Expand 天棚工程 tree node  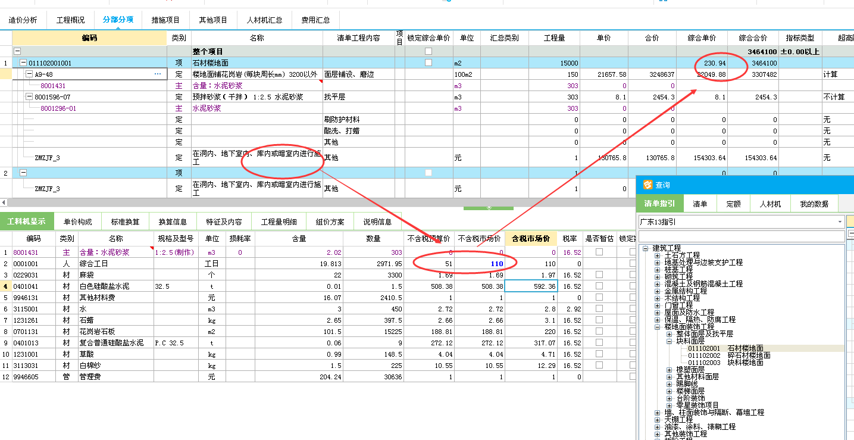coord(658,420)
